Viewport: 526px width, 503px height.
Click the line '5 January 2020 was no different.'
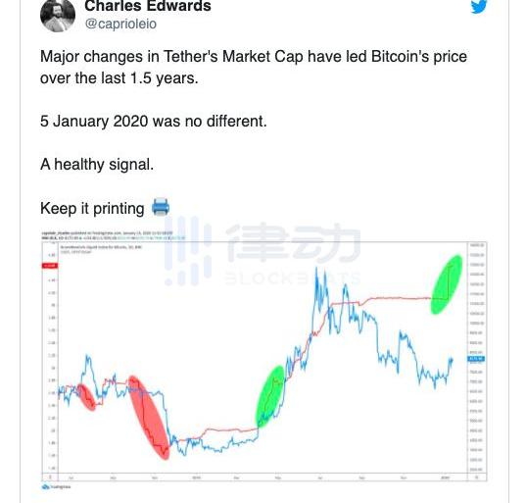(x=154, y=122)
